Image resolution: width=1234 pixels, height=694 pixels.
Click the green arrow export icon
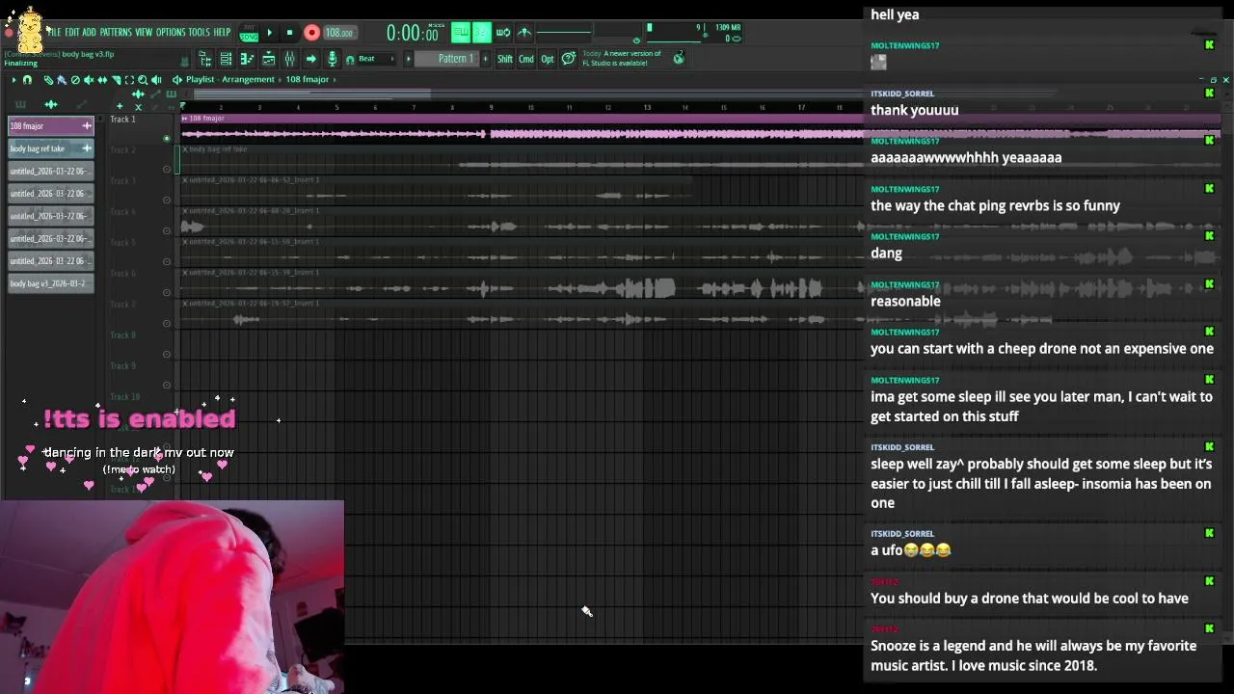coord(310,59)
